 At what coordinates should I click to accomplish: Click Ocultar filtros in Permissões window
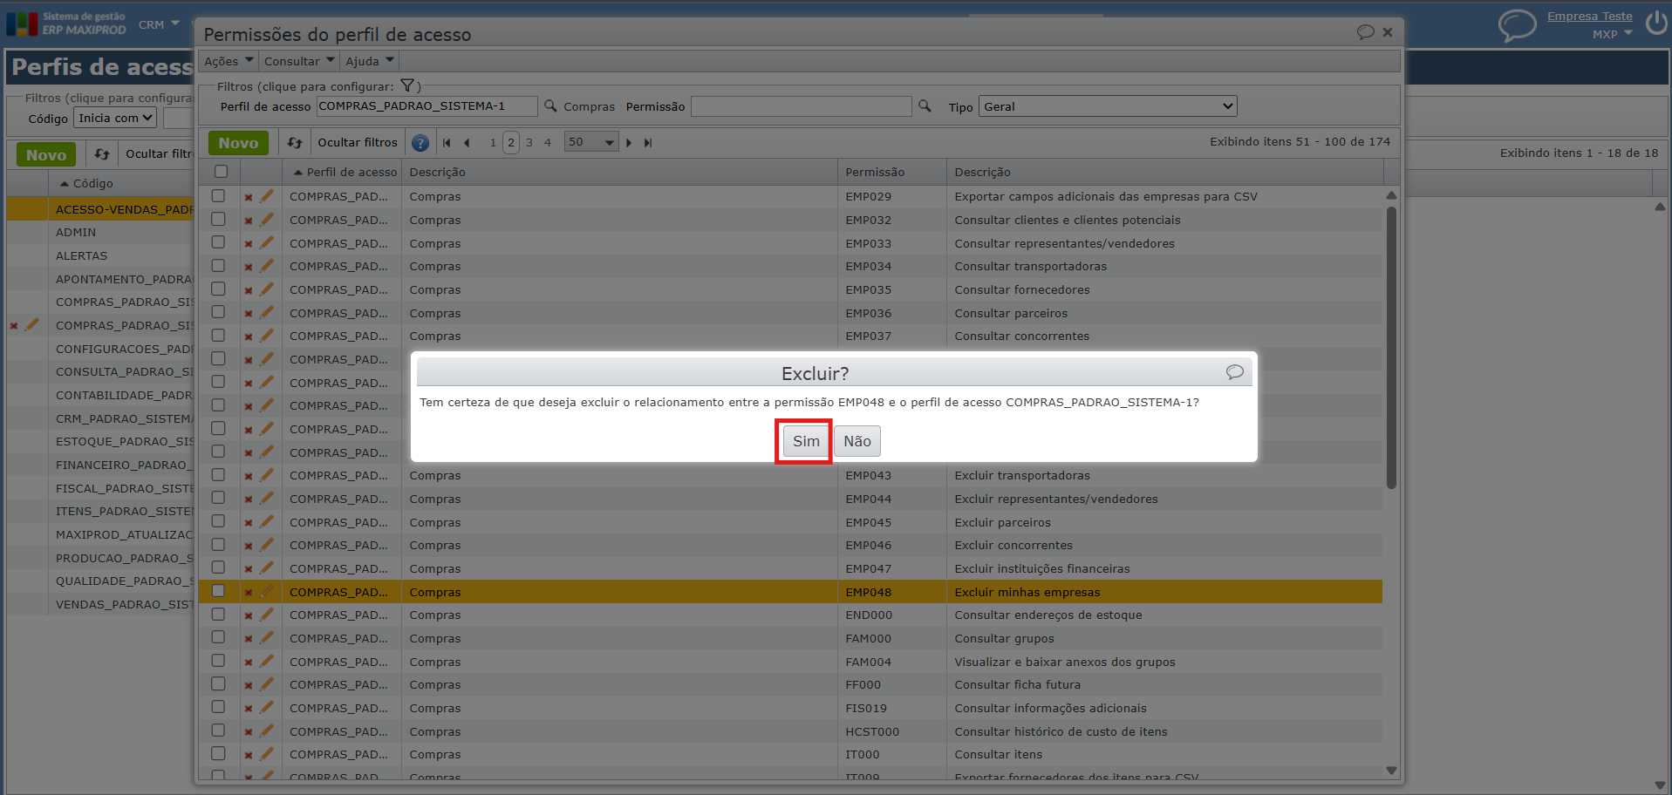tap(358, 143)
